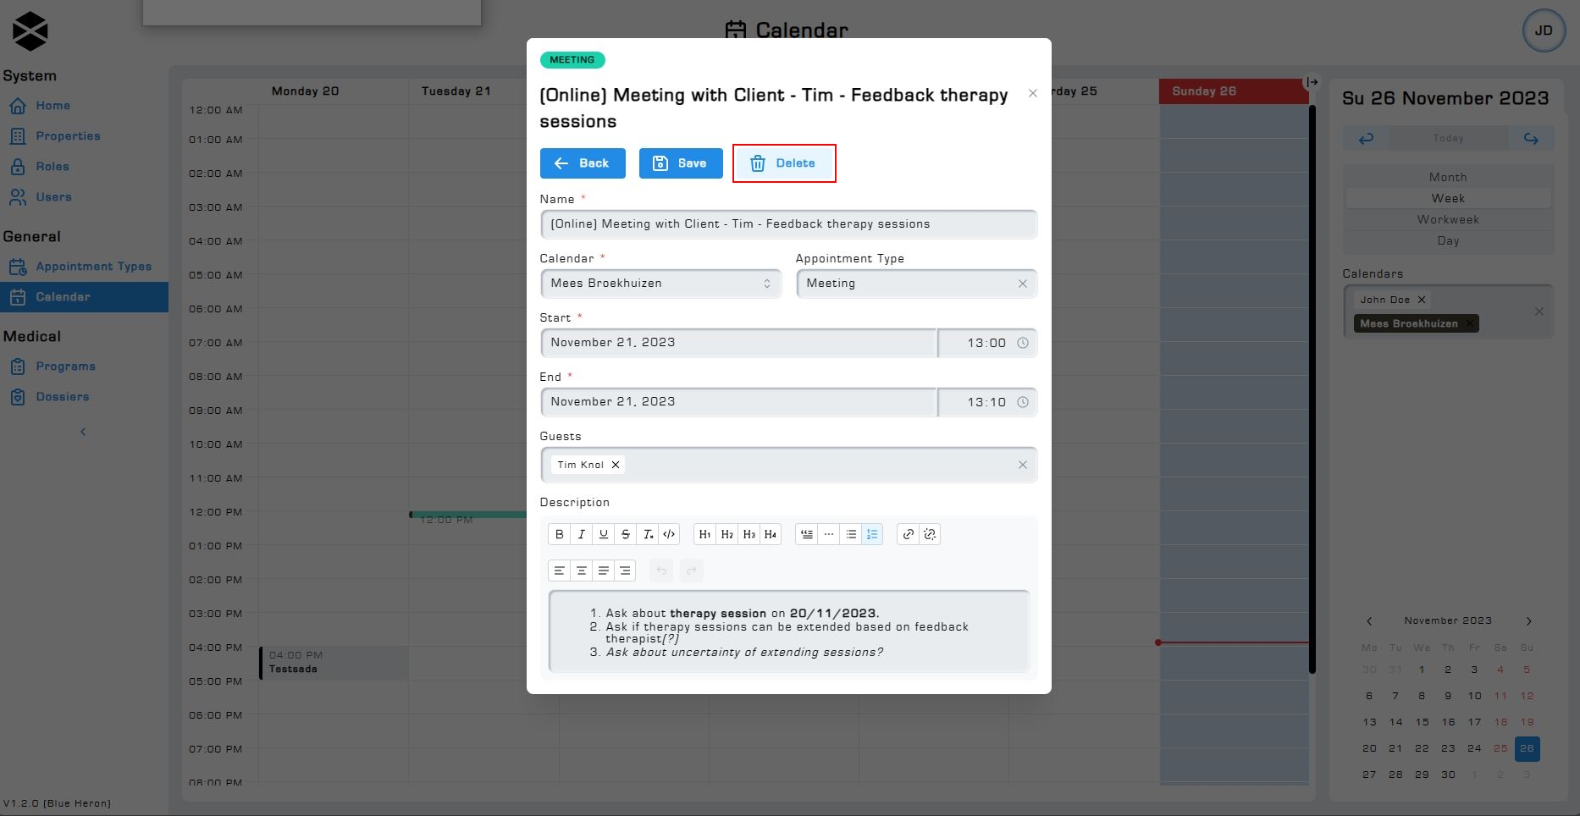Align description text left

coord(559,571)
